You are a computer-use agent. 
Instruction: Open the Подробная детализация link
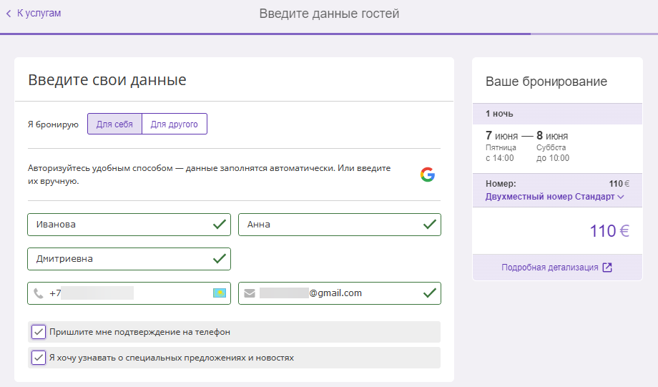[x=550, y=268]
